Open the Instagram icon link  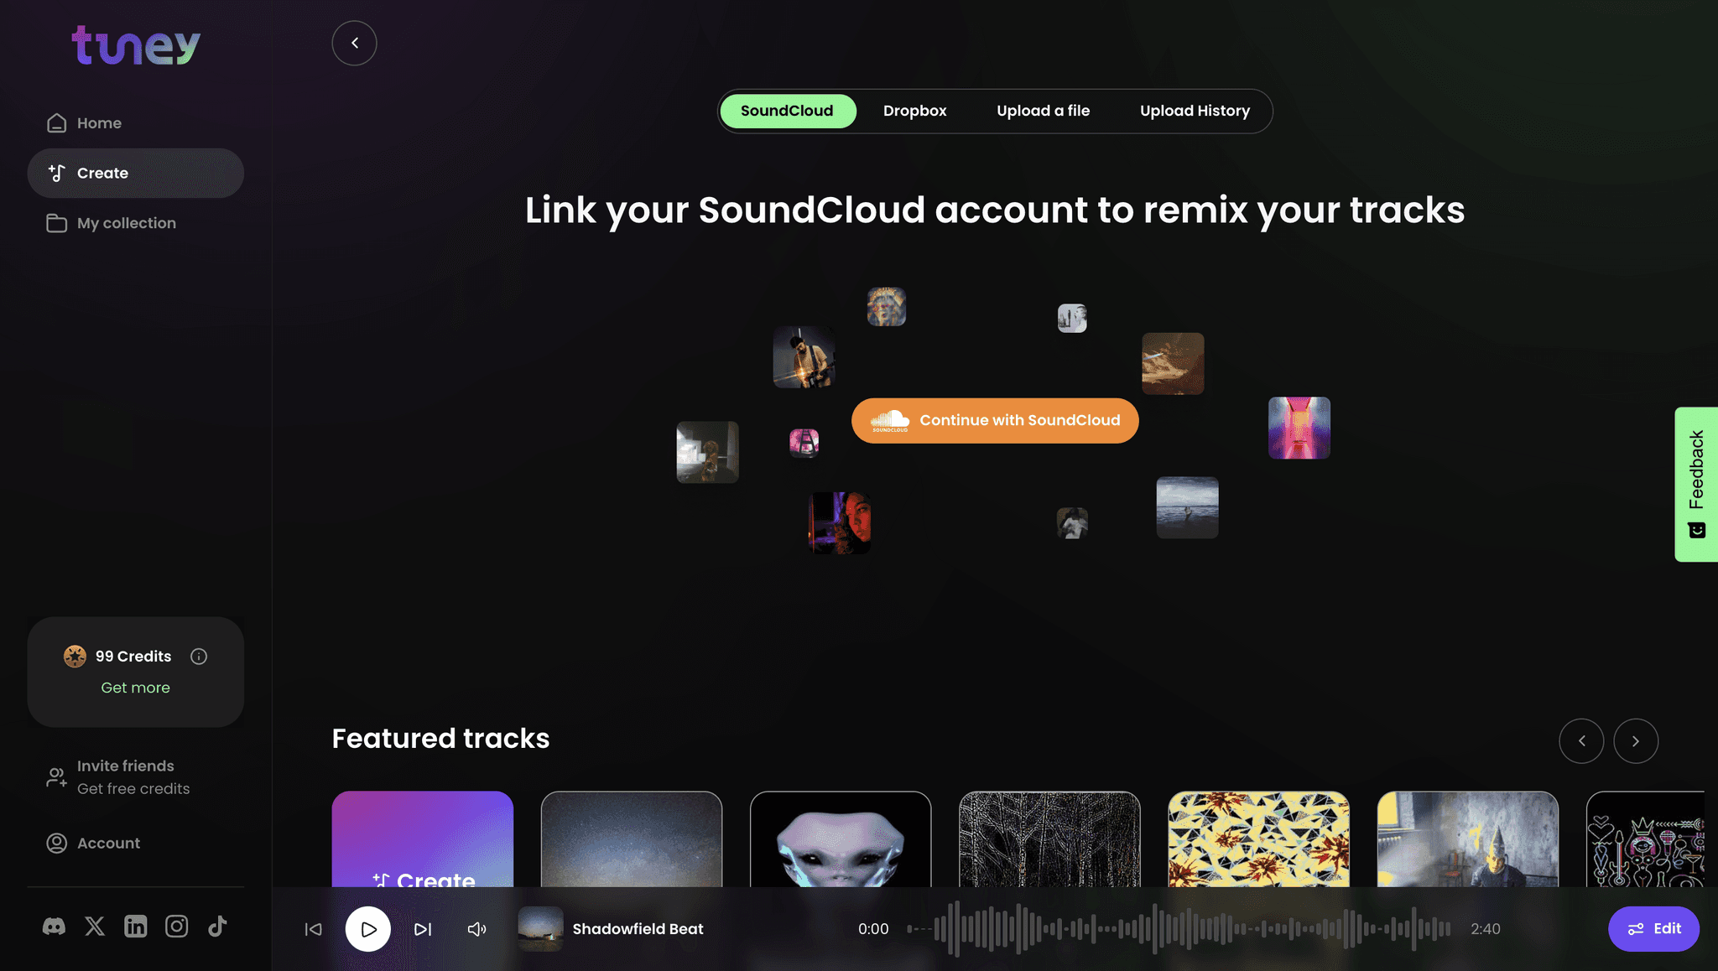(176, 927)
